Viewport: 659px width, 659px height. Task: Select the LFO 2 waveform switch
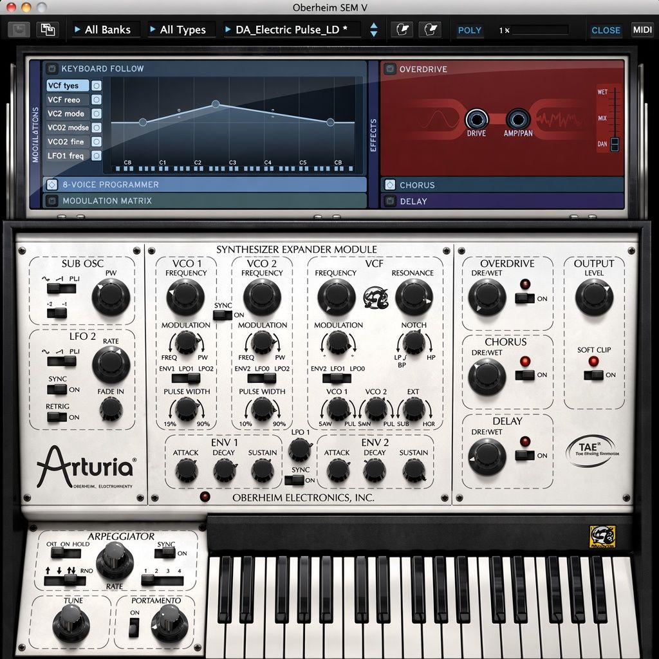click(x=61, y=362)
